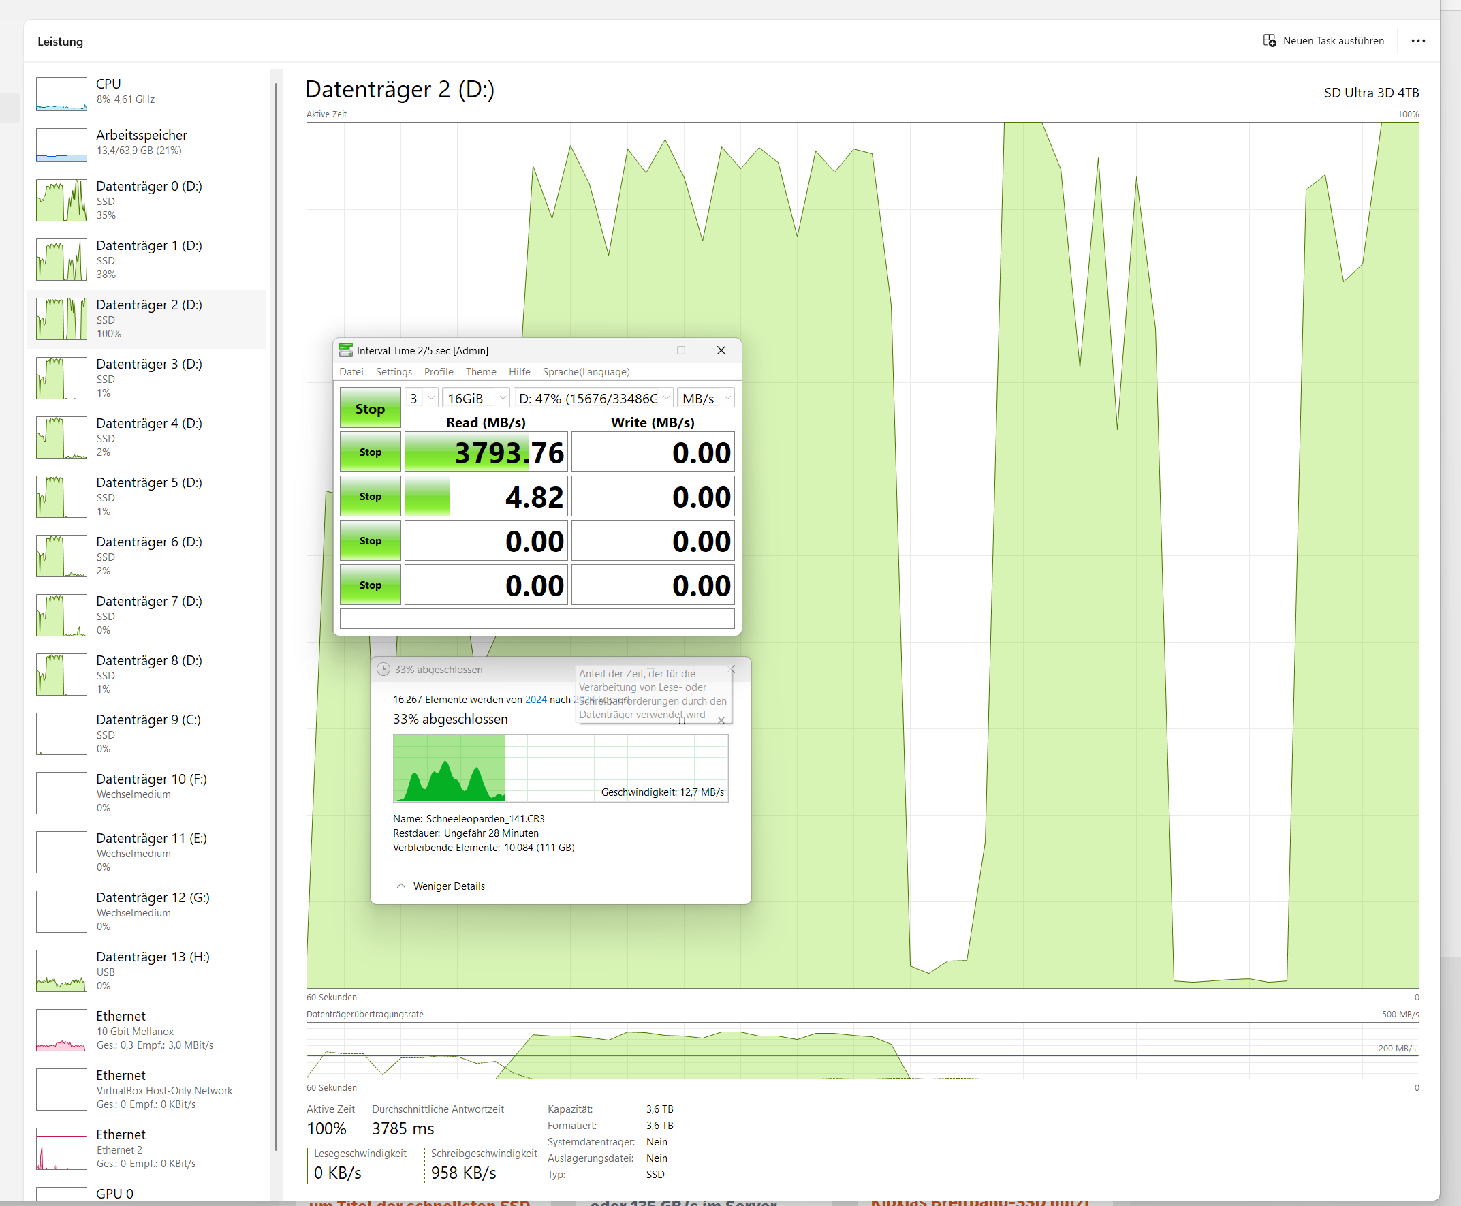Open the three-dots more options menu

pos(1418,40)
